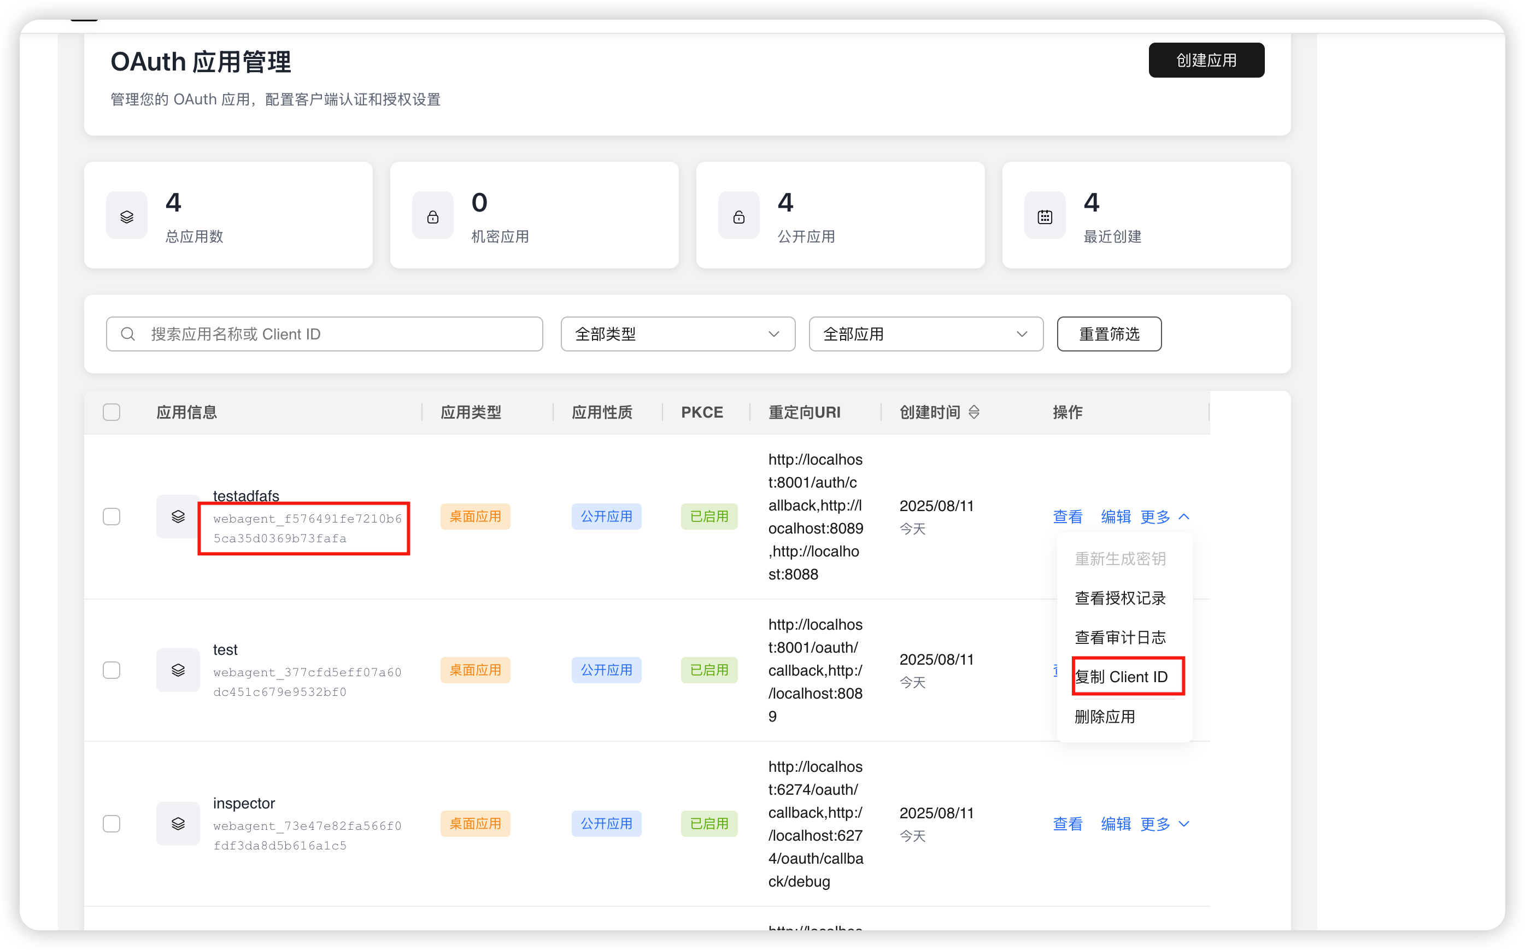
Task: Click the app icon for test row
Action: tap(178, 670)
